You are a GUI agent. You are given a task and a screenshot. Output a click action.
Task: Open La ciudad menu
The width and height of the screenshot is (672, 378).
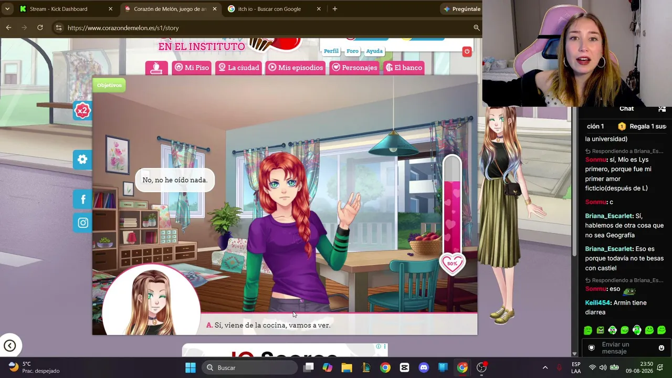[x=239, y=68]
